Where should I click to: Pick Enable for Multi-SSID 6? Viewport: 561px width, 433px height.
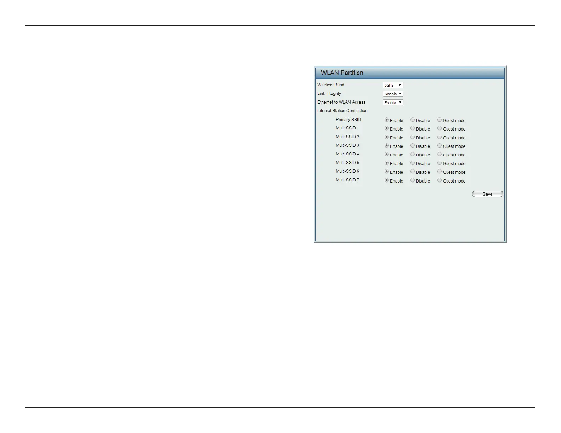click(387, 172)
